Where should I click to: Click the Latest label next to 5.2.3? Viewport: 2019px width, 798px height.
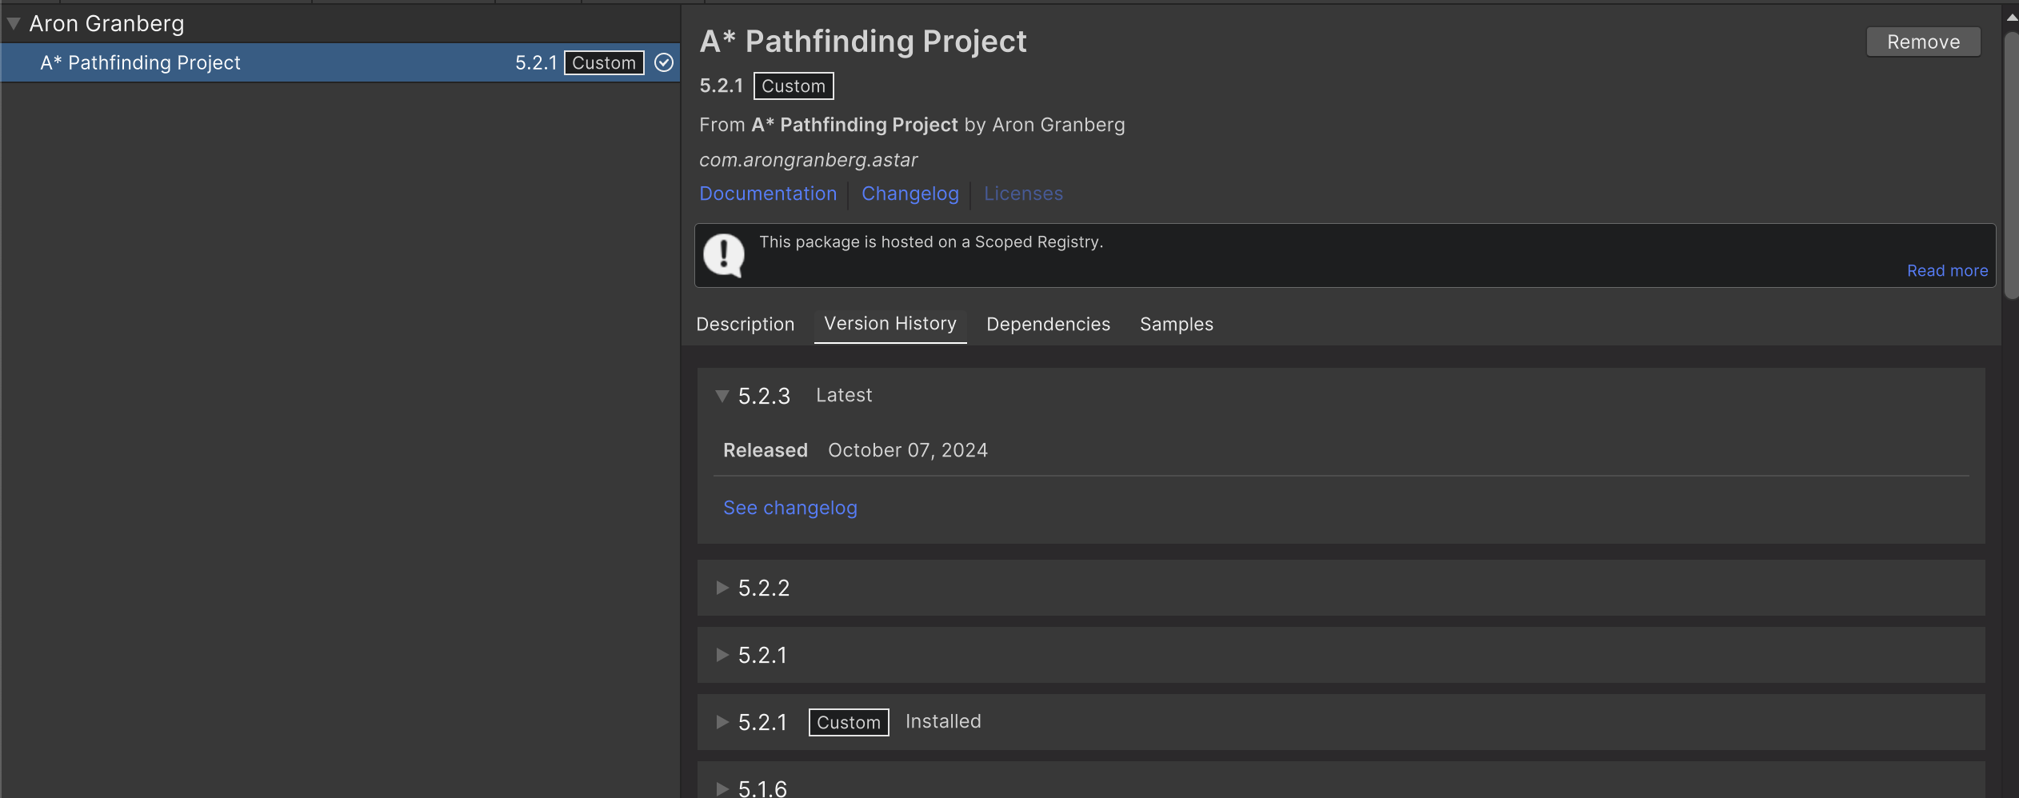click(x=844, y=395)
